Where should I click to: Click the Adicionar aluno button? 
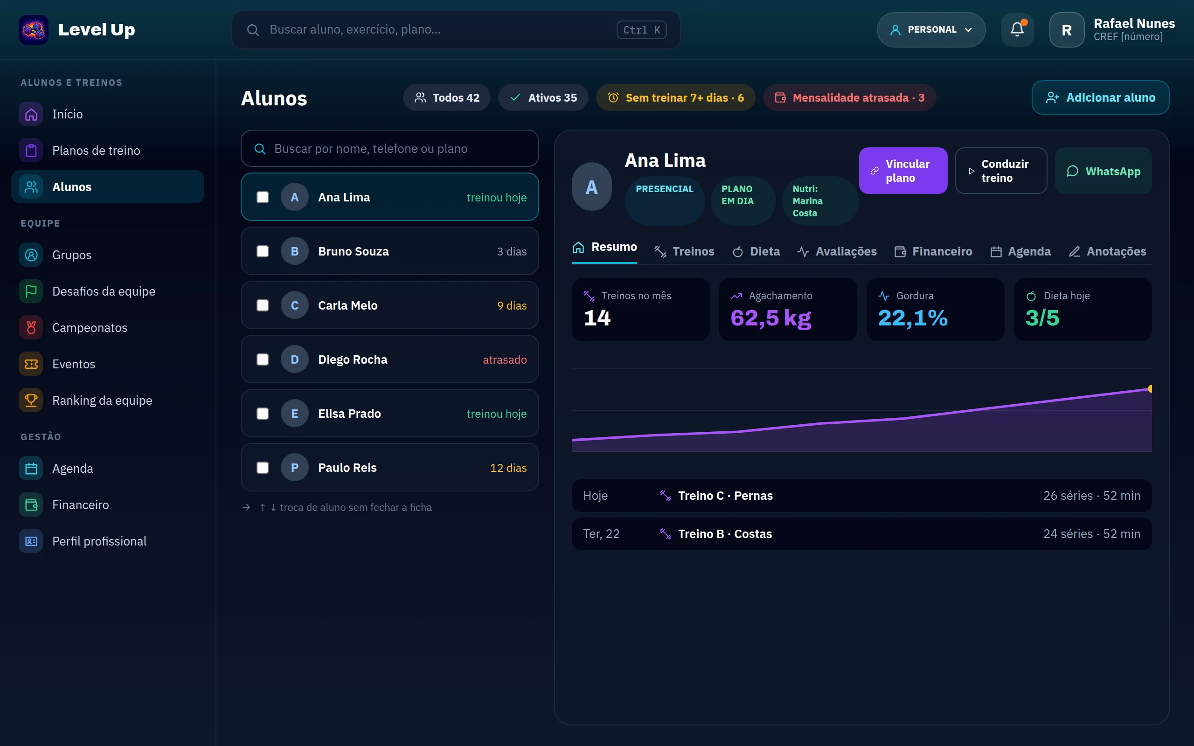(1100, 98)
